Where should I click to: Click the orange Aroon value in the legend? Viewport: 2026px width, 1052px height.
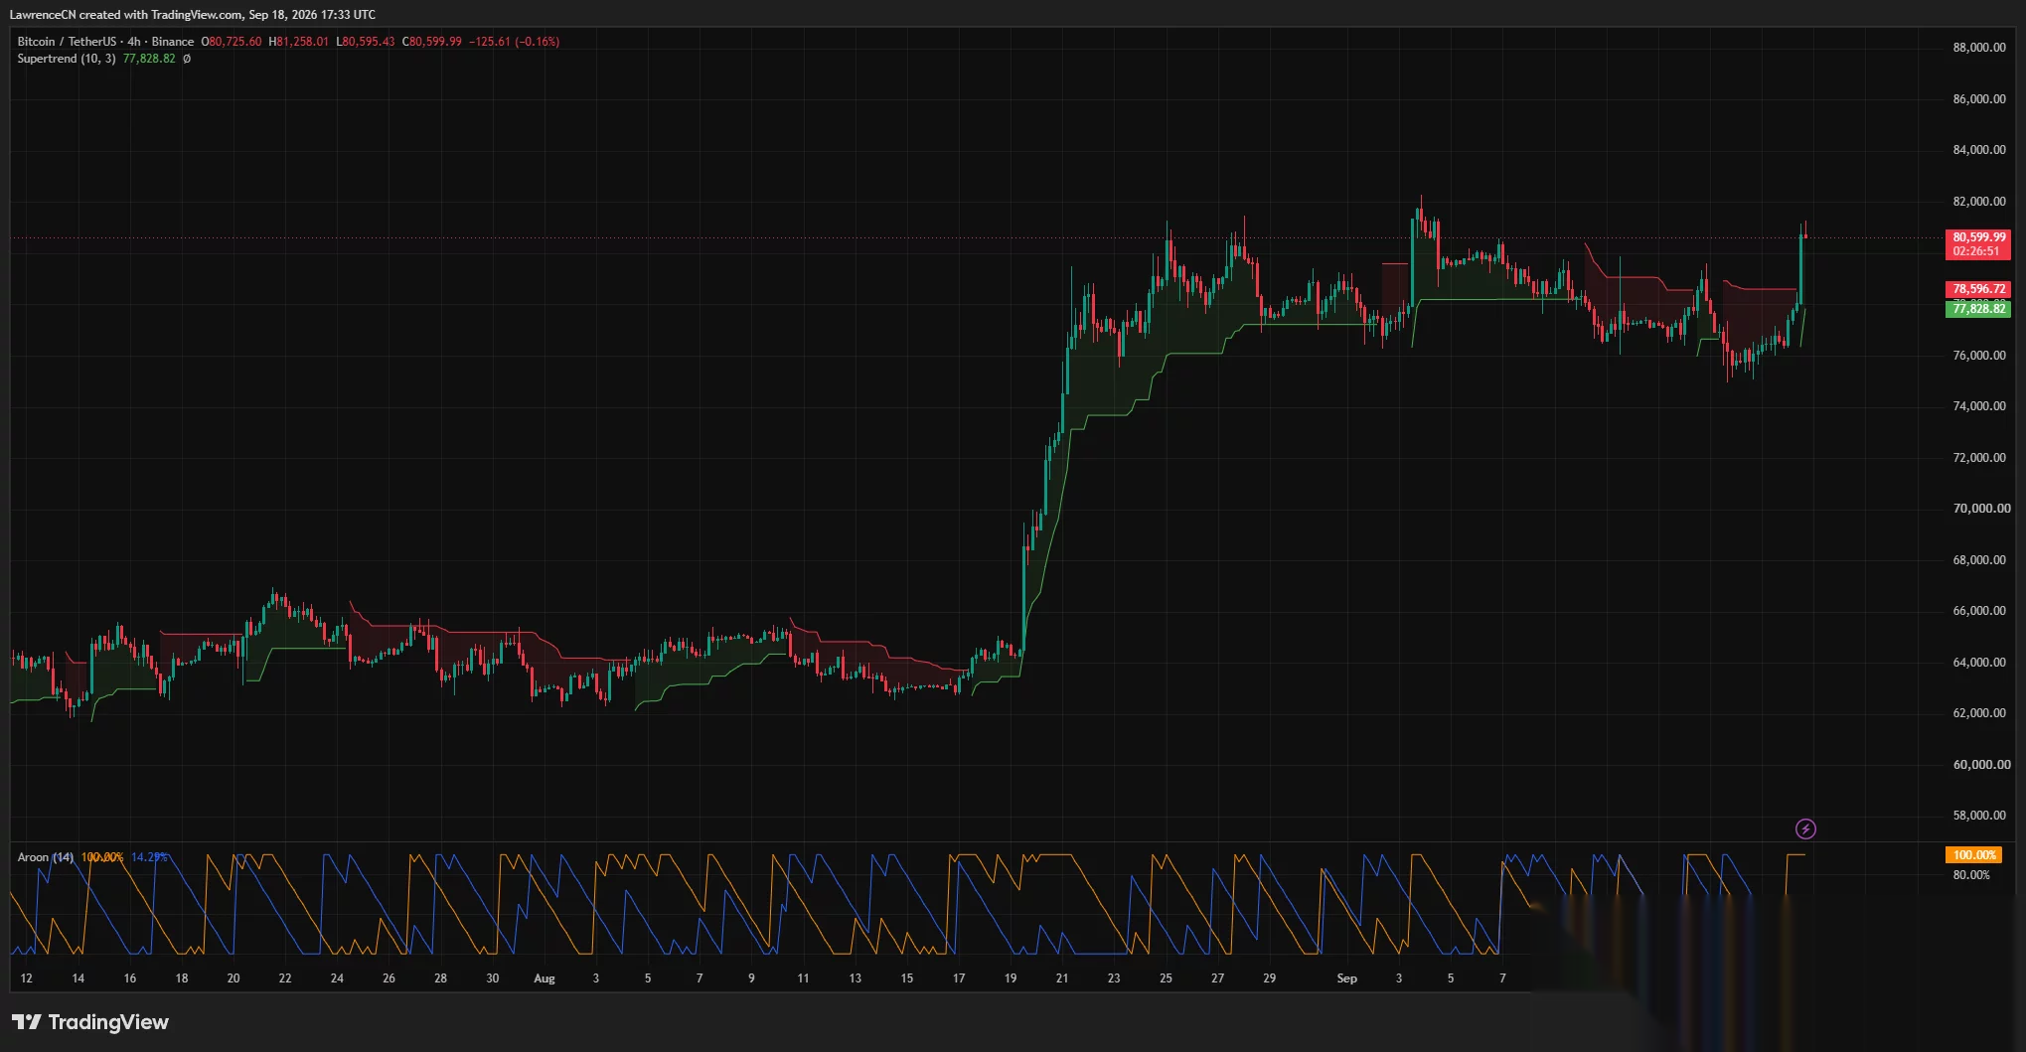(102, 857)
